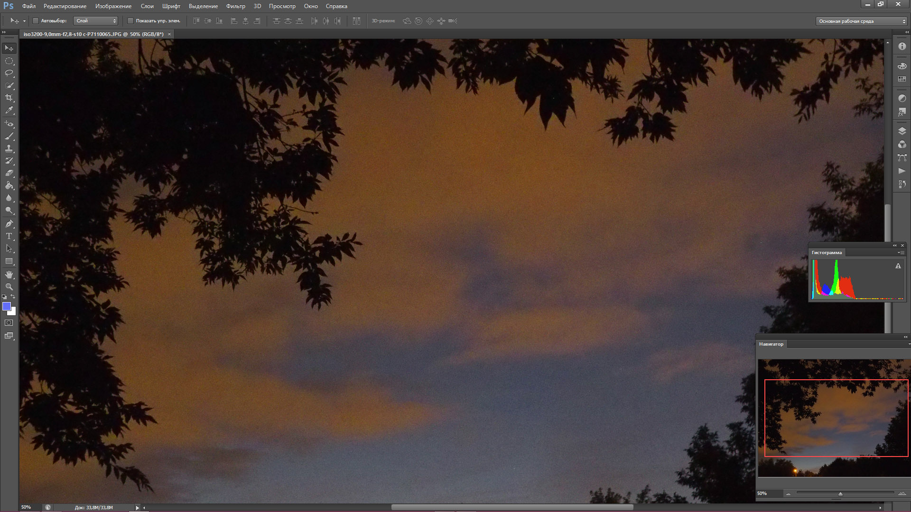Select the Horizontal Type tool
Viewport: 911px width, 512px height.
pyautogui.click(x=9, y=236)
